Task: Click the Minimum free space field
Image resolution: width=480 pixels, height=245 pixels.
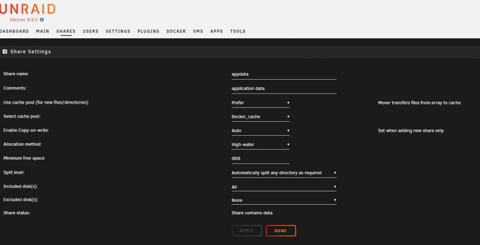Action: point(261,158)
